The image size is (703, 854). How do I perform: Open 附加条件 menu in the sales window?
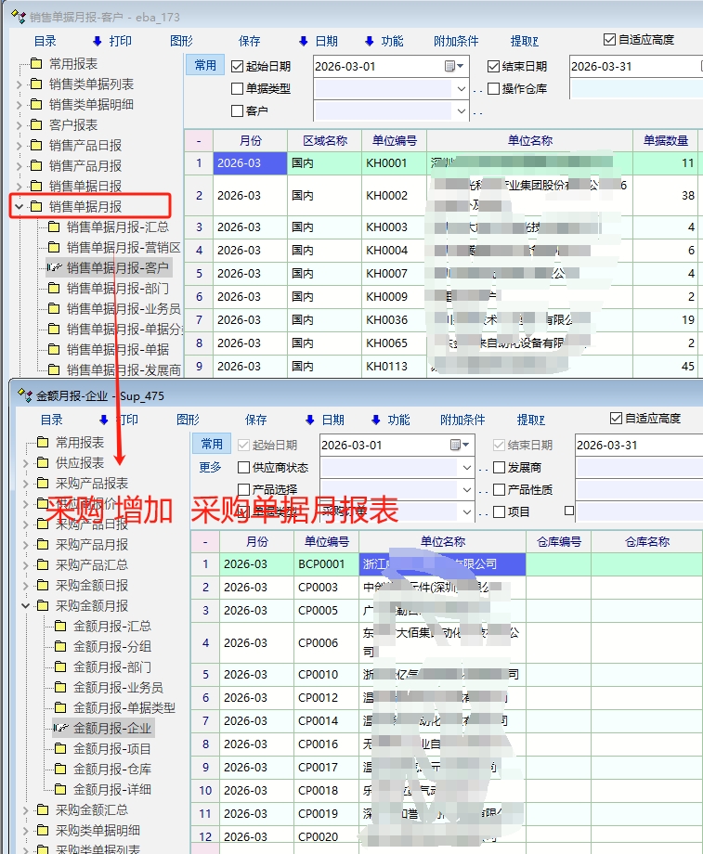(456, 41)
